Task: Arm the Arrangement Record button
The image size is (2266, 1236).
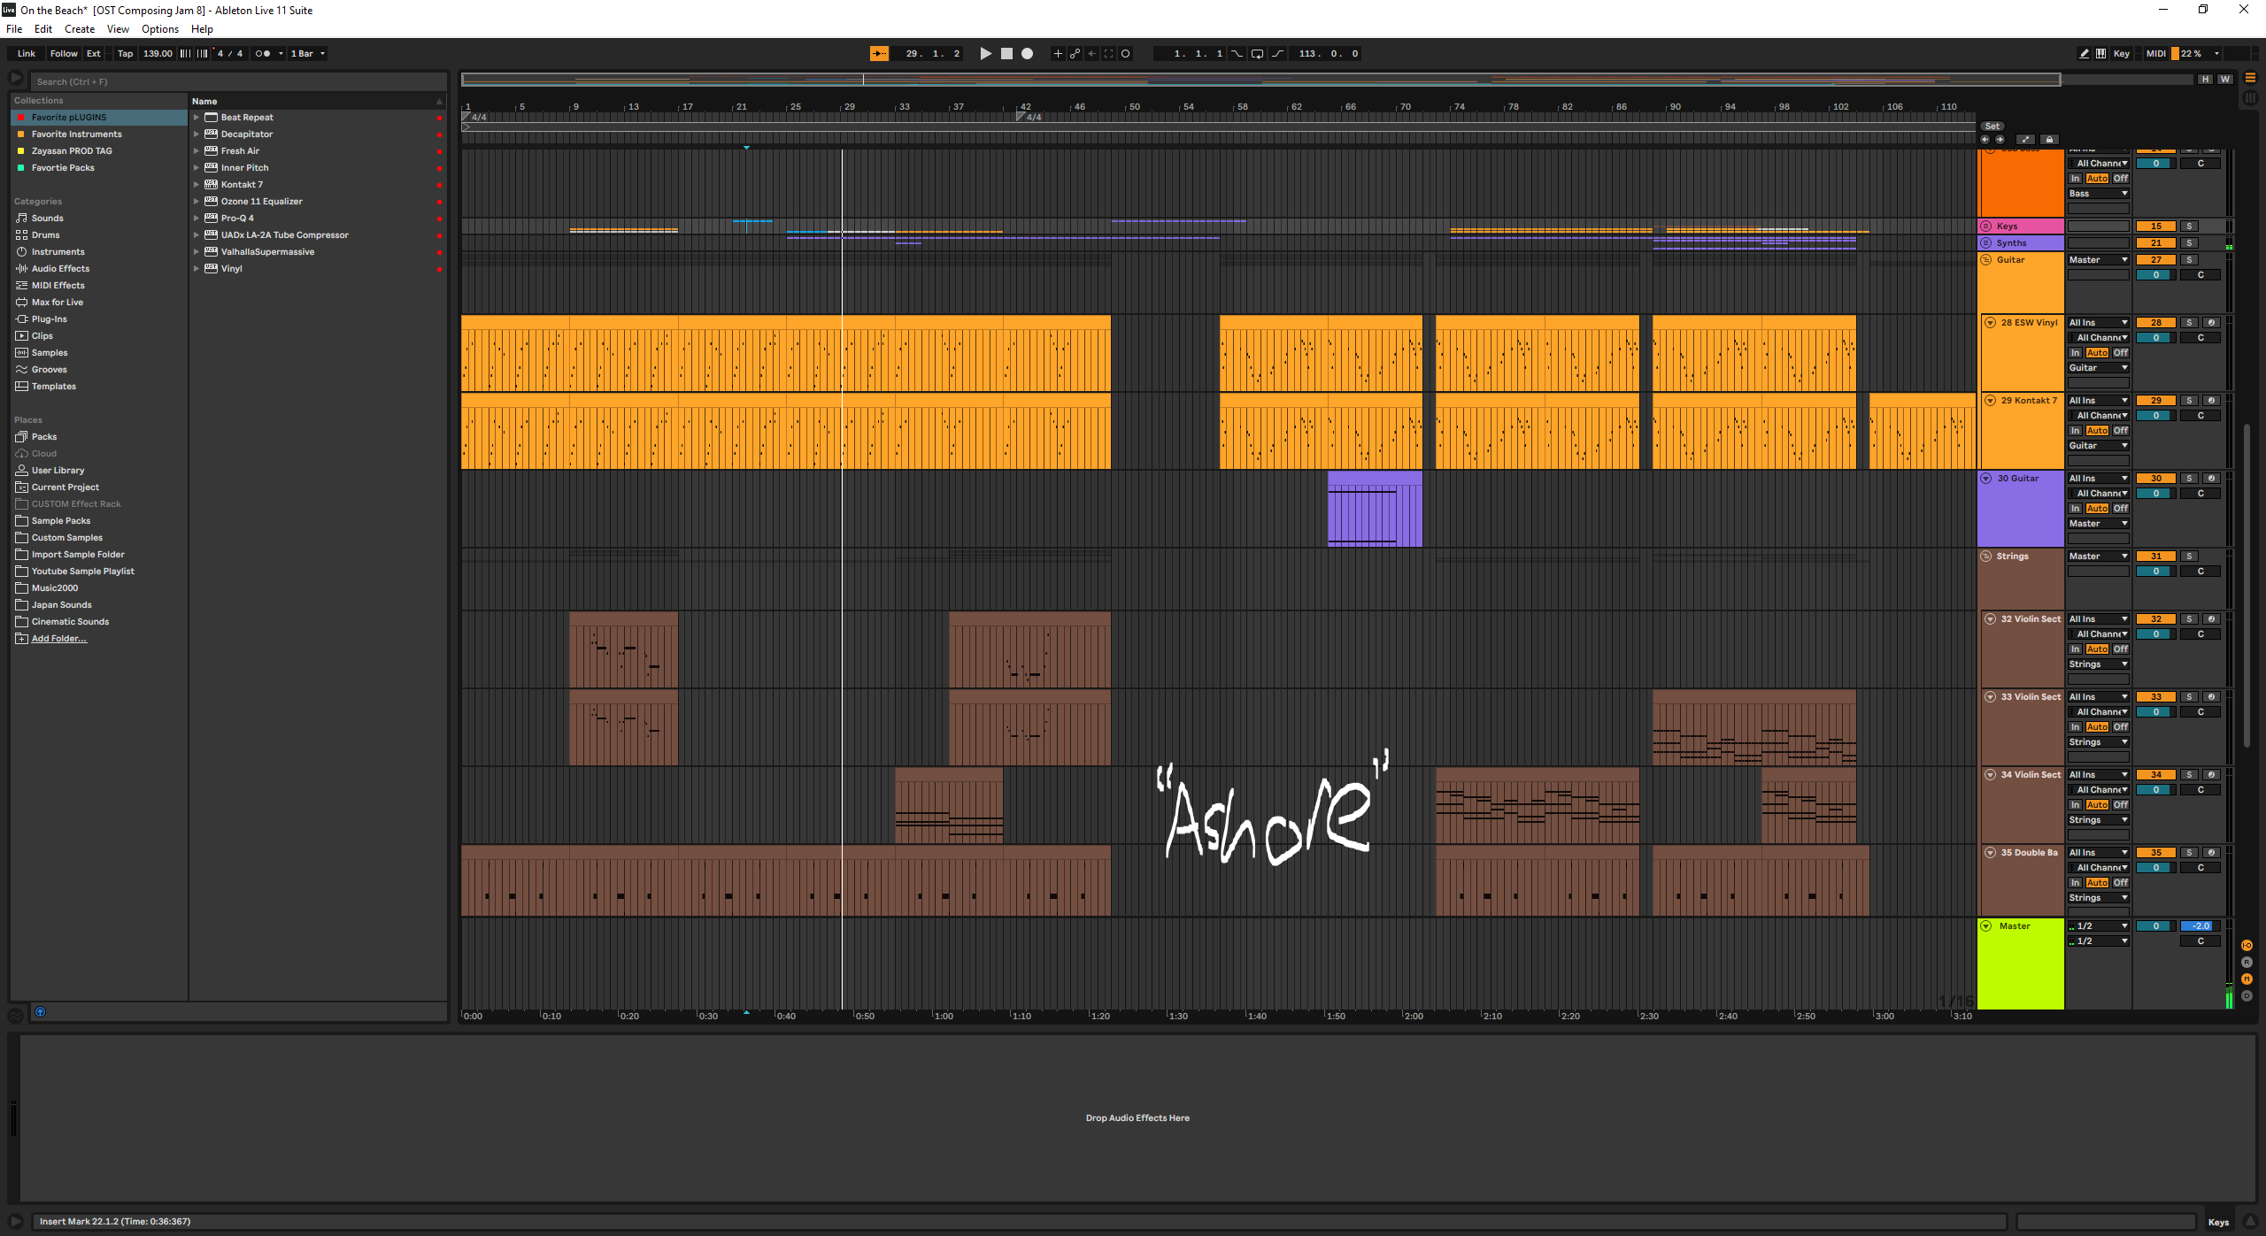Action: [x=1027, y=54]
